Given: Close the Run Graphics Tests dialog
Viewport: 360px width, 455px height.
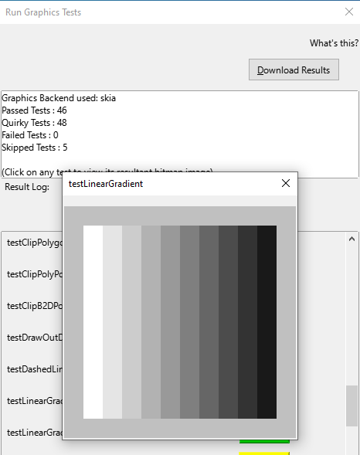Looking at the screenshot, I should point(349,12).
